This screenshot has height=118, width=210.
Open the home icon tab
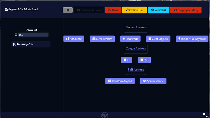coord(68,10)
